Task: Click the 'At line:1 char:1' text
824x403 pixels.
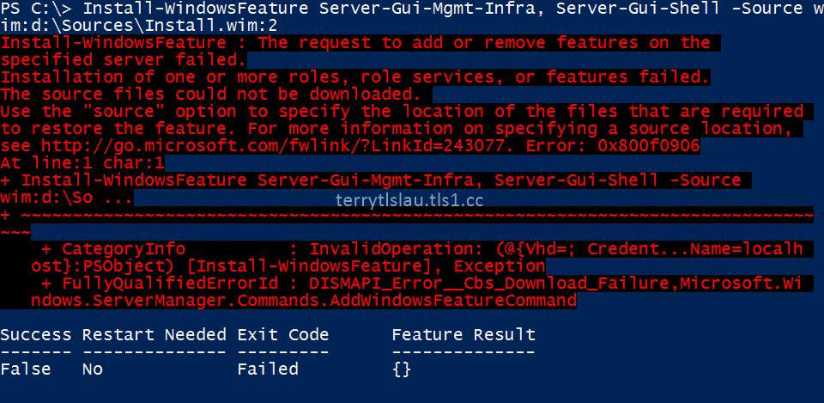Action: click(82, 162)
